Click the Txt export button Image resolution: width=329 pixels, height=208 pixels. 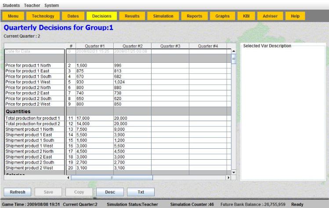click(x=141, y=192)
